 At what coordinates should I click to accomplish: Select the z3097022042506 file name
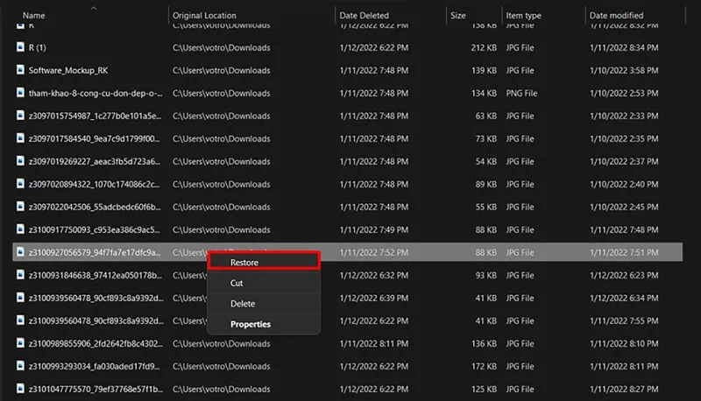[x=95, y=207]
